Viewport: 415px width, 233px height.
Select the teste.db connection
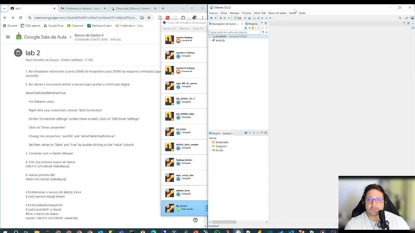pos(220,40)
